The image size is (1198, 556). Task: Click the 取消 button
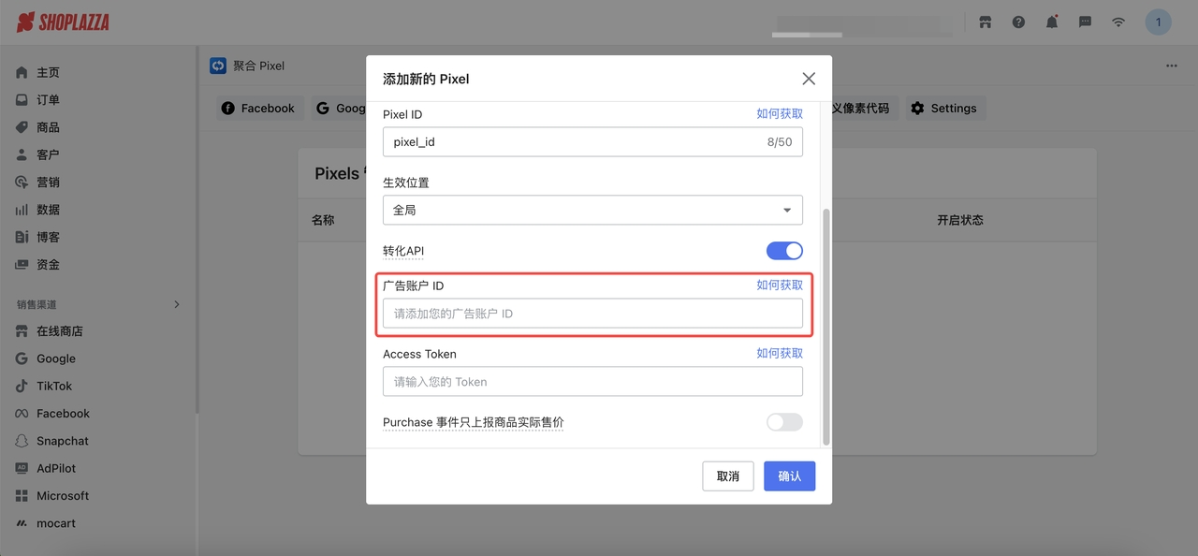[x=727, y=476]
